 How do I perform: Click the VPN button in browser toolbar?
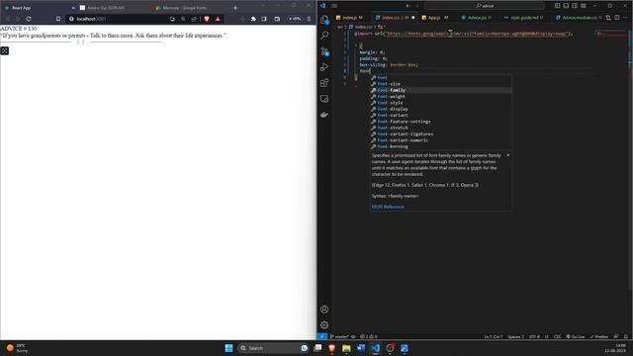click(x=295, y=19)
